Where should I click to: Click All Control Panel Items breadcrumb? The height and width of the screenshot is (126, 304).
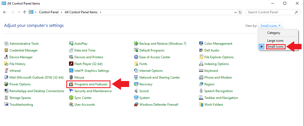pos(81,12)
